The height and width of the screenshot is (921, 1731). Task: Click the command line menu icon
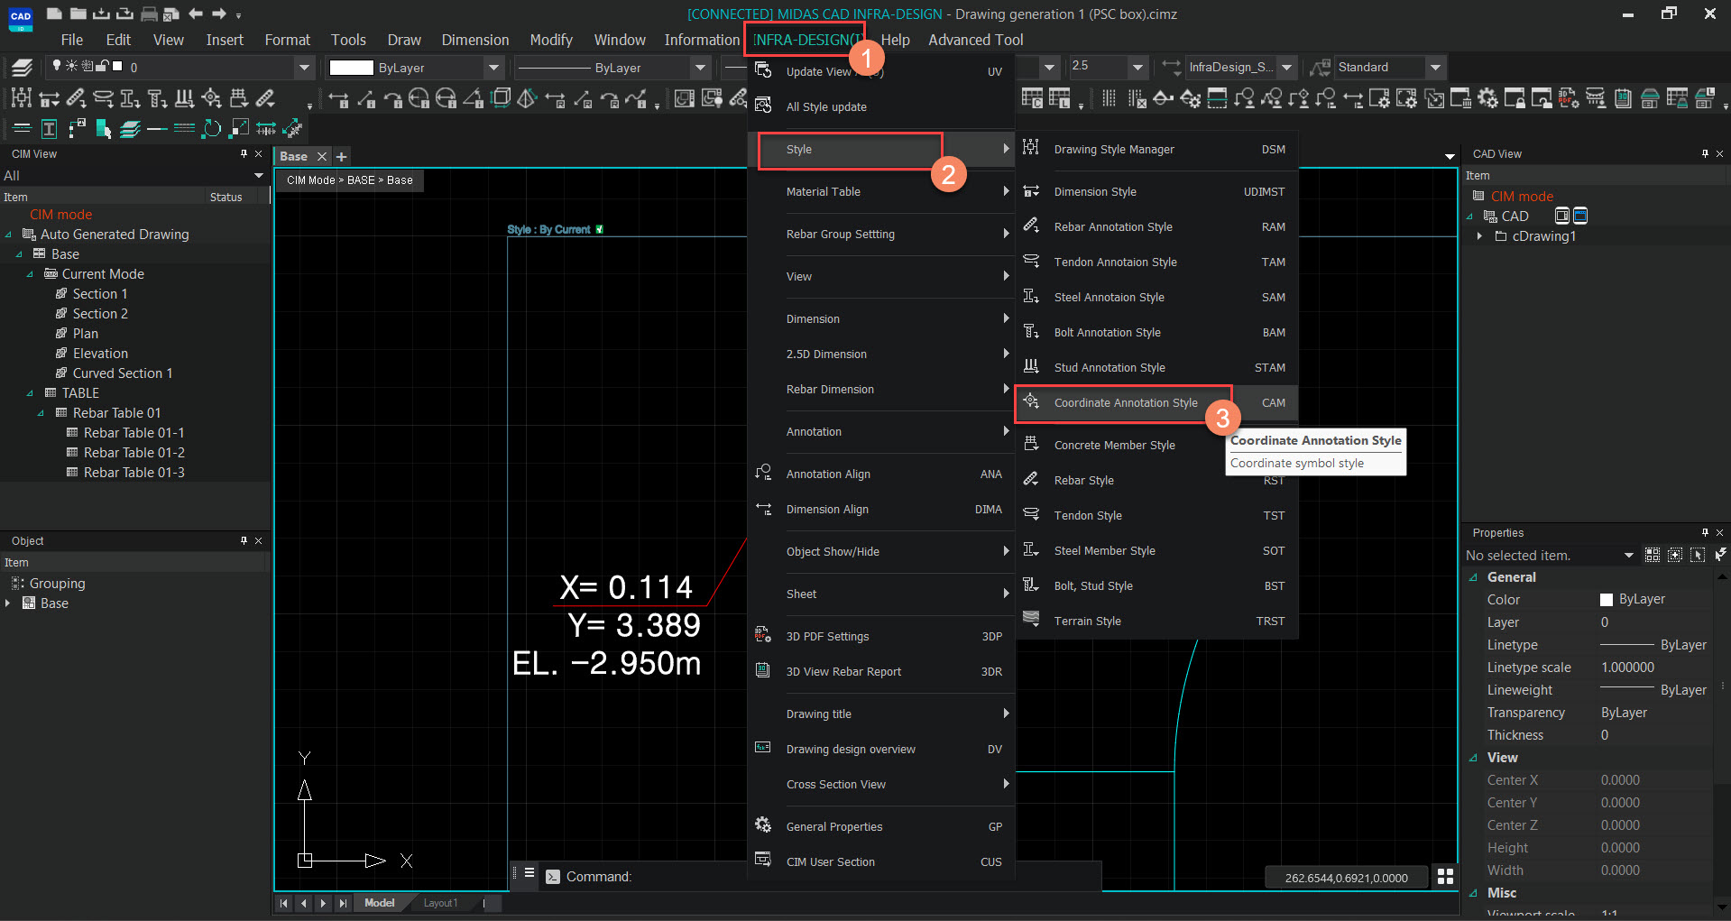[529, 873]
